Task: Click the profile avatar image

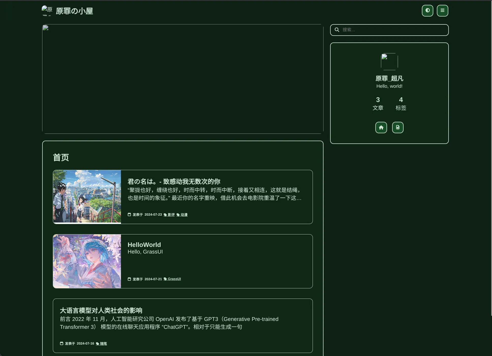Action: [389, 62]
